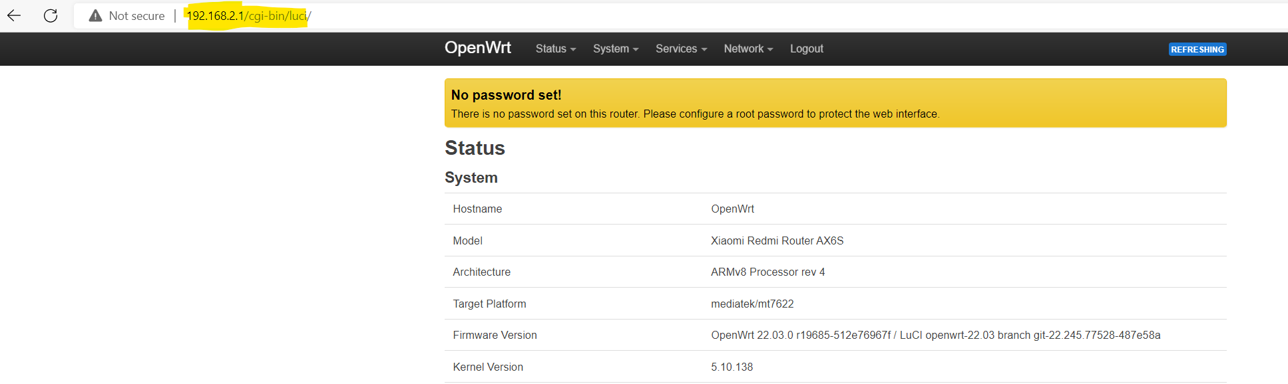
Task: Click the 'No password set!' warning heading
Action: coord(507,95)
